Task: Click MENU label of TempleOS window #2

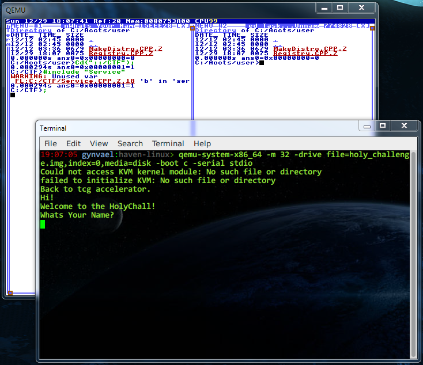Action: [x=204, y=26]
